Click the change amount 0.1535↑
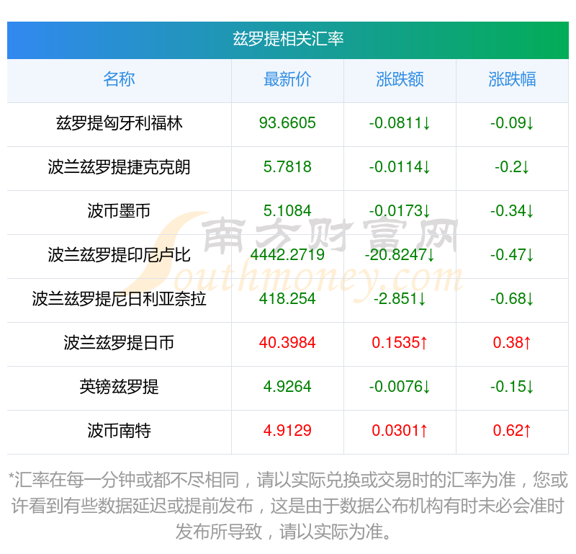 click(x=400, y=343)
